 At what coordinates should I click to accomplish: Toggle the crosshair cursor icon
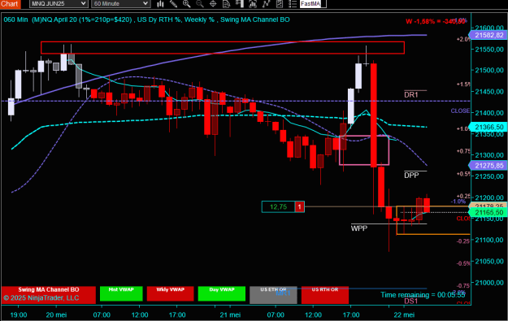pyautogui.click(x=213, y=3)
